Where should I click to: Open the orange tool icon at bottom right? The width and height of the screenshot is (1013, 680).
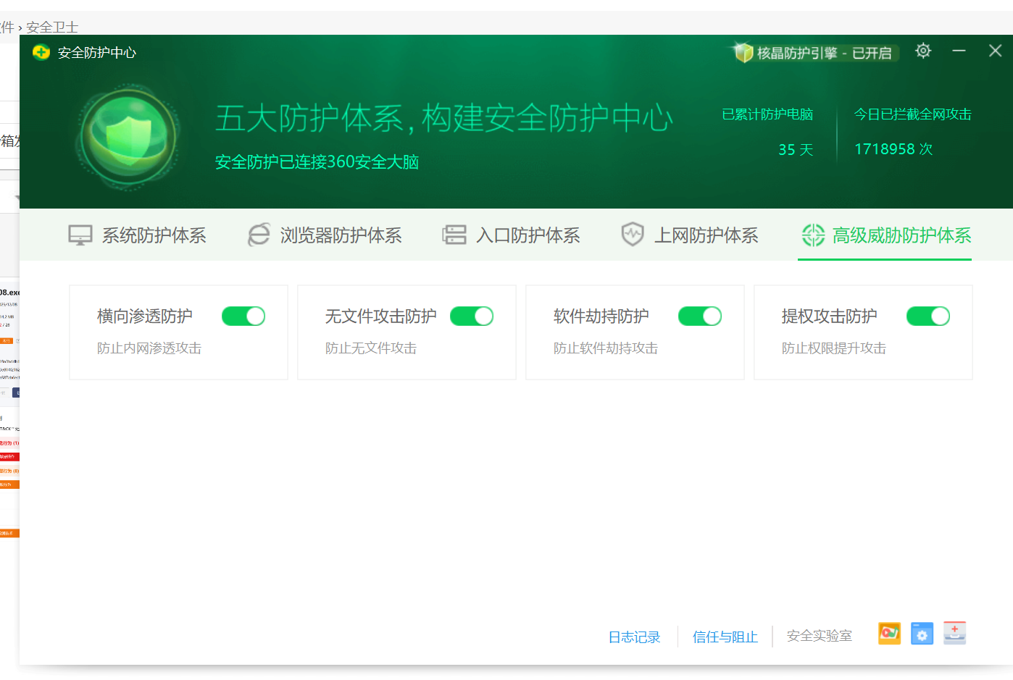coord(890,633)
